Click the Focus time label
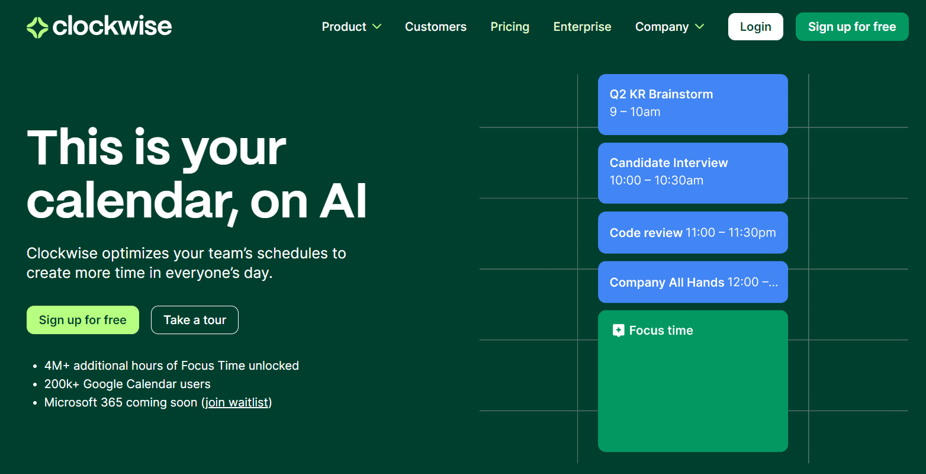 661,331
